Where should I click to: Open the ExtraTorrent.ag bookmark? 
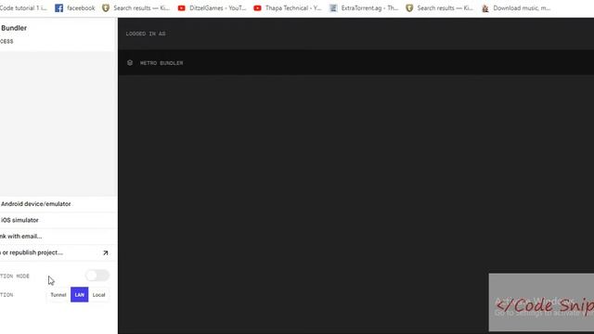coord(364,8)
